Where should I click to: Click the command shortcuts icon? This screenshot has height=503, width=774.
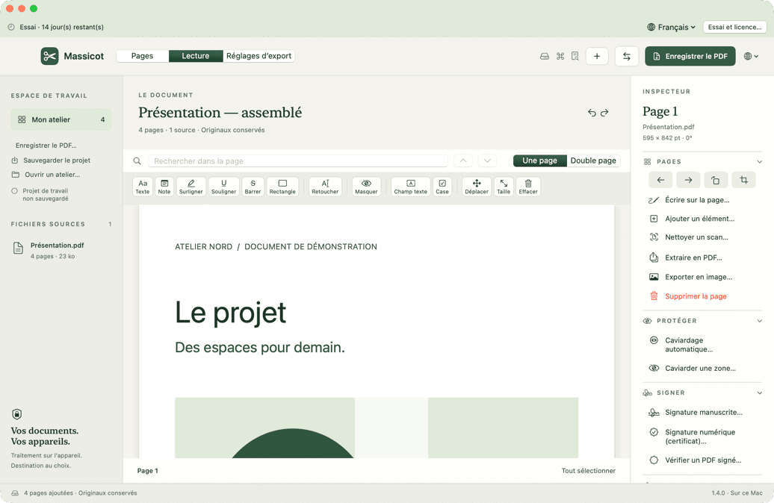(560, 56)
